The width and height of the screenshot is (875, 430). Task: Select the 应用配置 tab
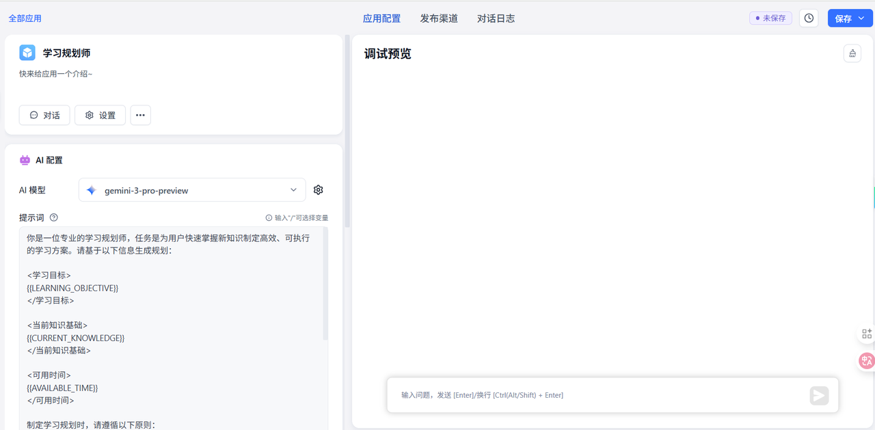381,18
